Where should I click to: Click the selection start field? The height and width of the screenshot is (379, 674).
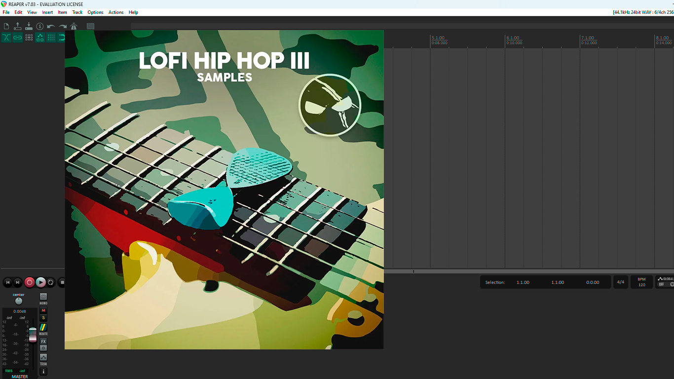pyautogui.click(x=523, y=282)
